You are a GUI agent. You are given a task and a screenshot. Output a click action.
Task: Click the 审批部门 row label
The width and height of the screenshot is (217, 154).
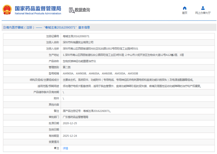54,117
